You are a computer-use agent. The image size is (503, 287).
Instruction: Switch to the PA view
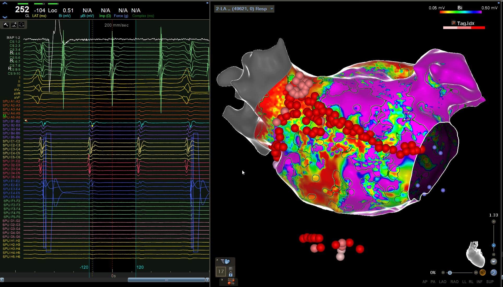(x=433, y=282)
